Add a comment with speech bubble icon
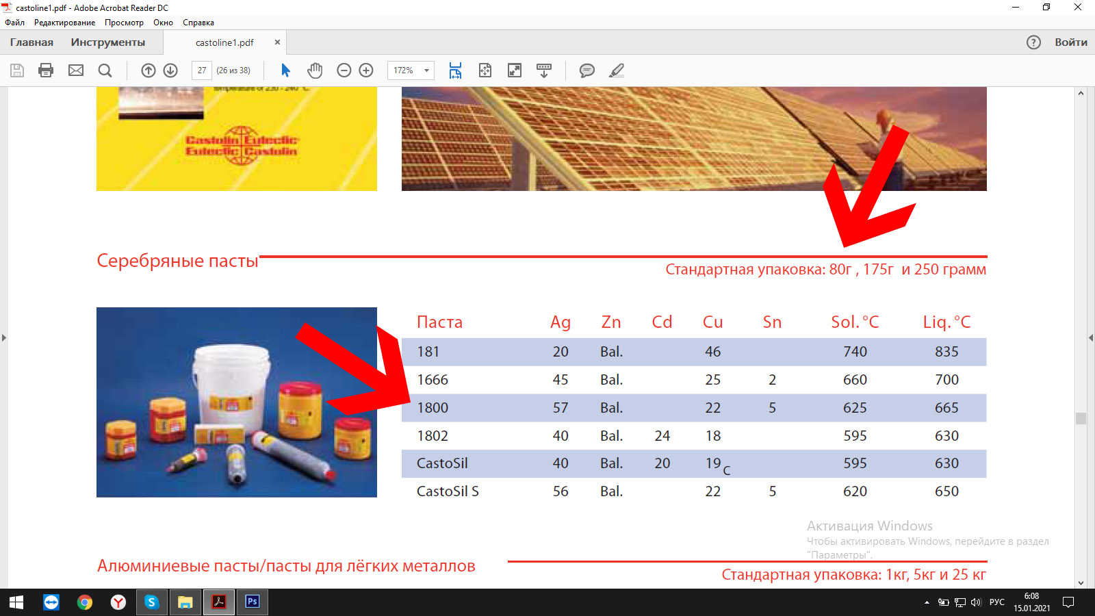Image resolution: width=1095 pixels, height=616 pixels. point(587,70)
